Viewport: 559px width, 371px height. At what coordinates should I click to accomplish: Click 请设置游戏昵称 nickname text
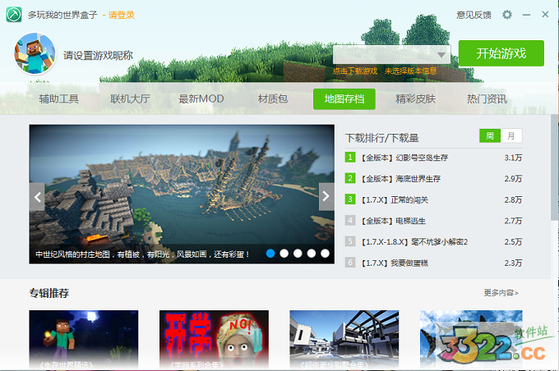(98, 55)
